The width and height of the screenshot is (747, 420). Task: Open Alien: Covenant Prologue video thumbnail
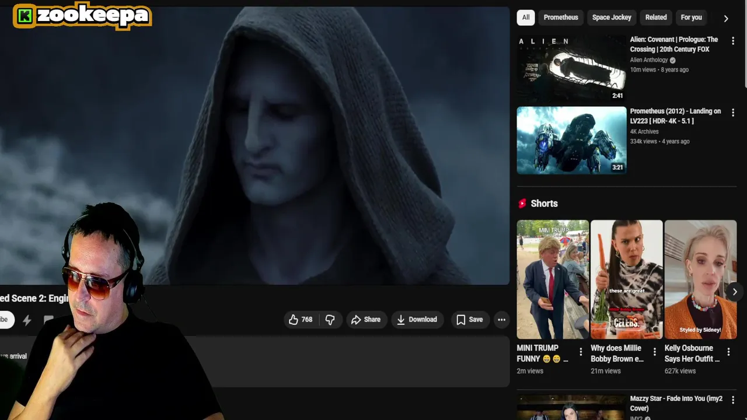tap(571, 68)
